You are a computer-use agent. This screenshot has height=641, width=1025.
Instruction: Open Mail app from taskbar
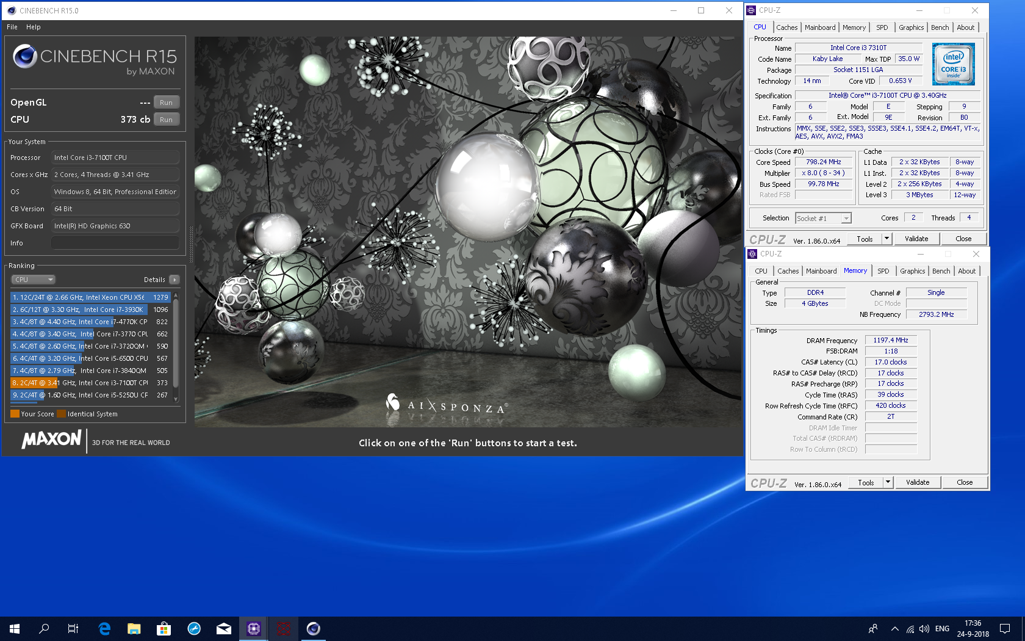[x=224, y=628]
